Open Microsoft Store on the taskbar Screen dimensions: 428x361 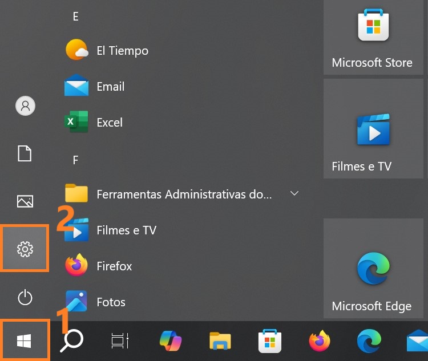pyautogui.click(x=270, y=341)
